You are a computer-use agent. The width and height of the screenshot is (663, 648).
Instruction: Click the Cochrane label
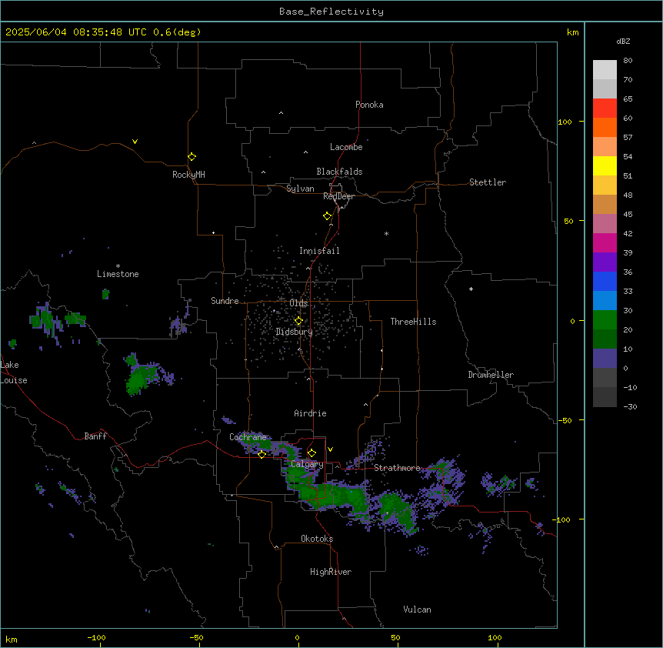[248, 437]
